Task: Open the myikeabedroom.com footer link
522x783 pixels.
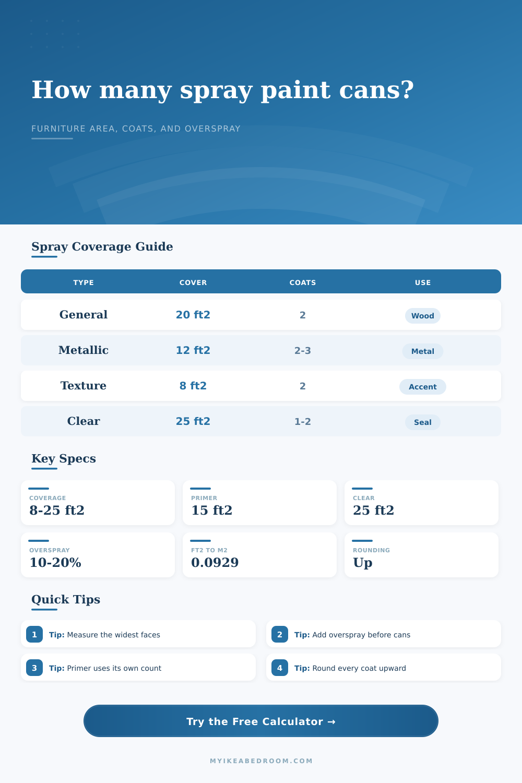Action: (x=261, y=761)
